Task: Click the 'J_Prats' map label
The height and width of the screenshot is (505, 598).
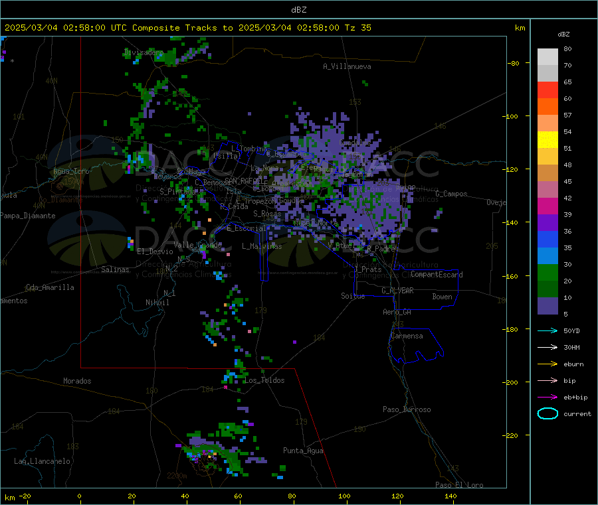Action: 367,269
